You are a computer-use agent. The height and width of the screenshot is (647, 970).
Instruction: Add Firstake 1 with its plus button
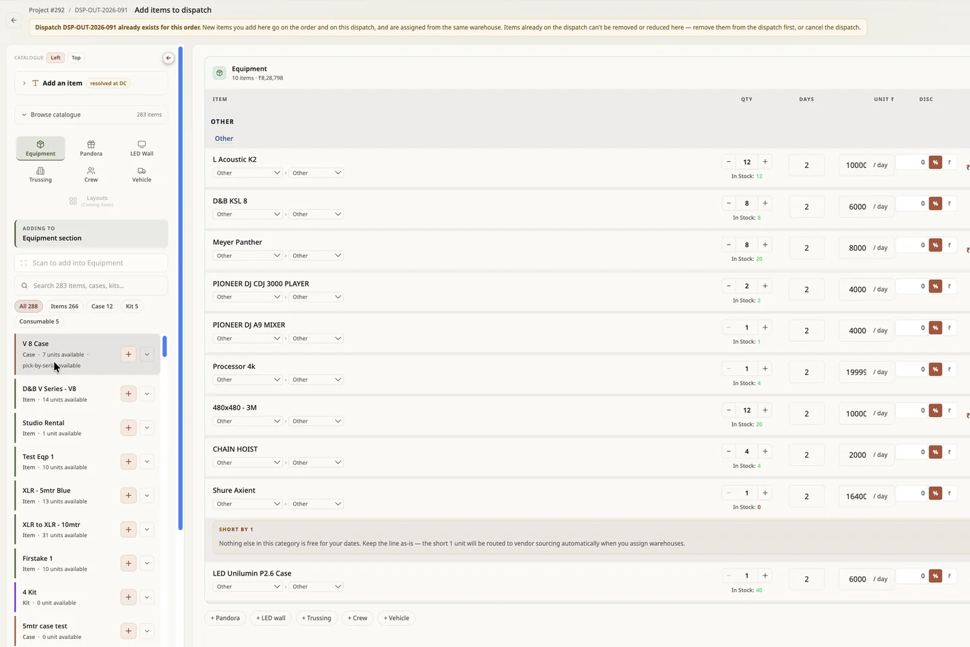click(x=128, y=563)
